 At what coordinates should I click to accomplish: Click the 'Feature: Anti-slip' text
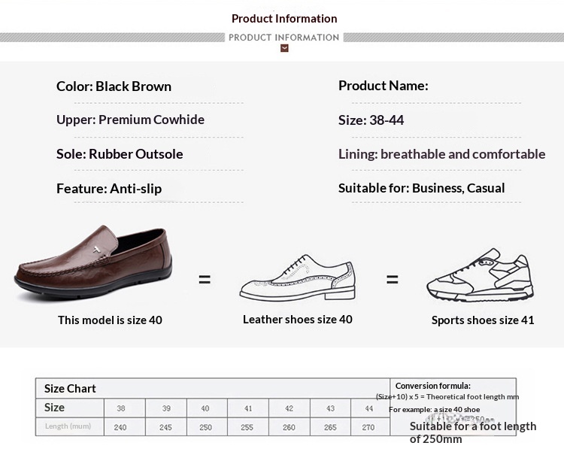click(x=109, y=189)
